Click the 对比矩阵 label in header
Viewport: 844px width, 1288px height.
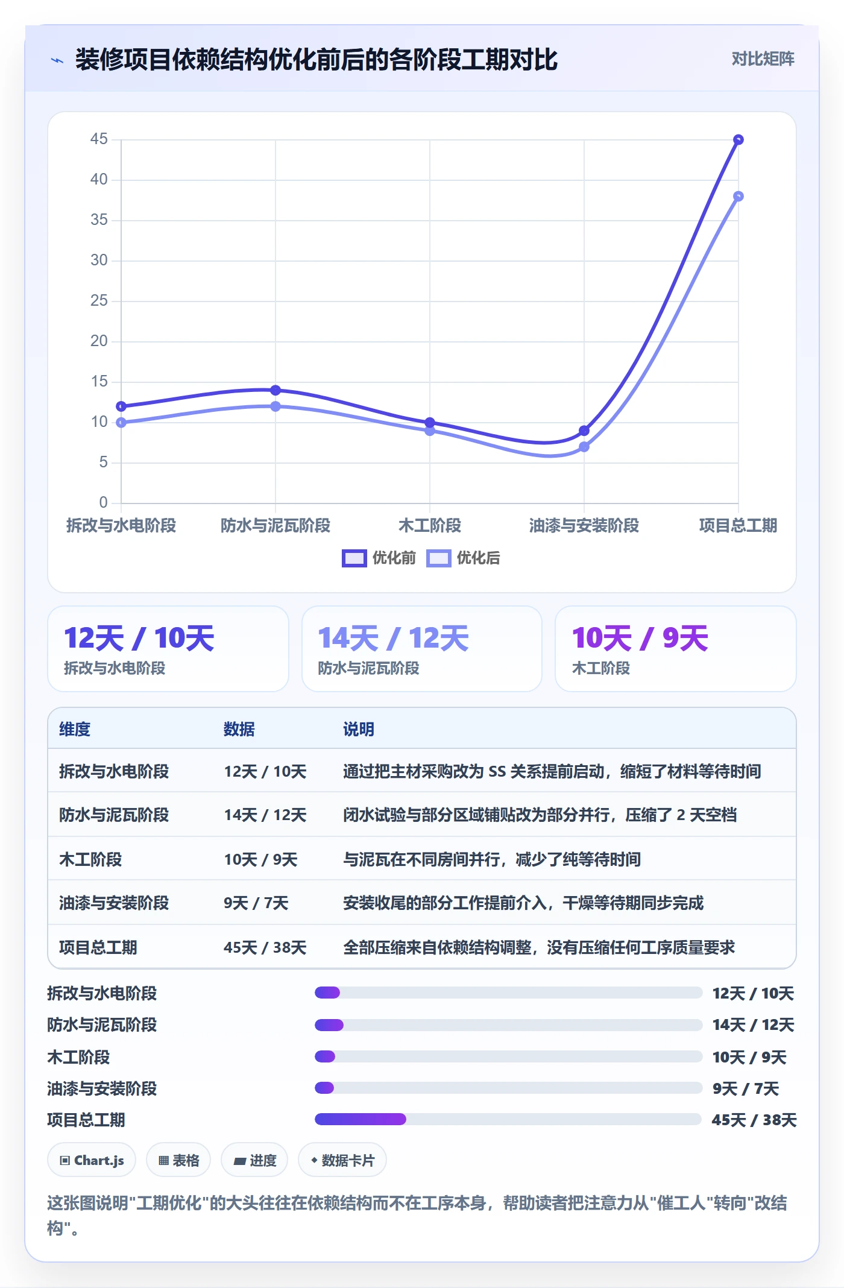click(x=763, y=59)
